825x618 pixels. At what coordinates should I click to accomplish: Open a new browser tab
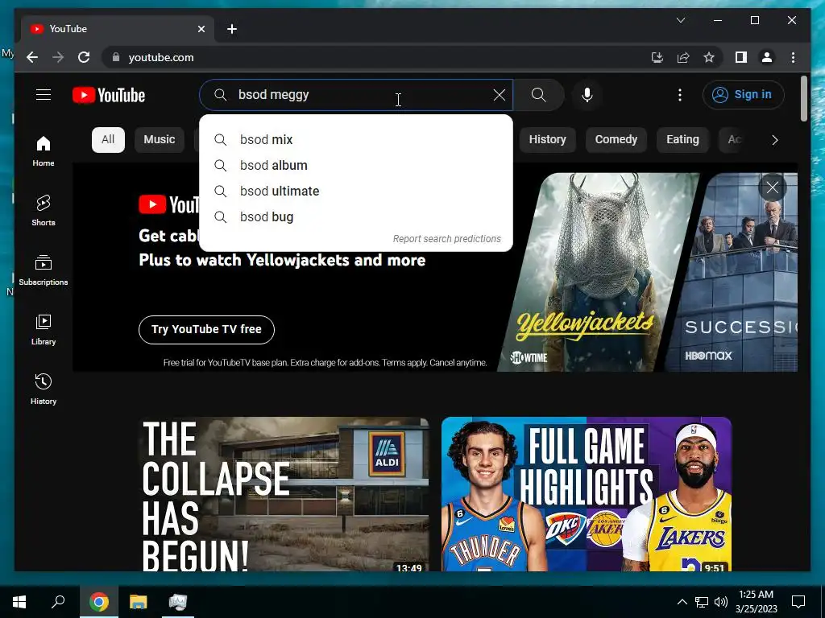click(x=232, y=29)
